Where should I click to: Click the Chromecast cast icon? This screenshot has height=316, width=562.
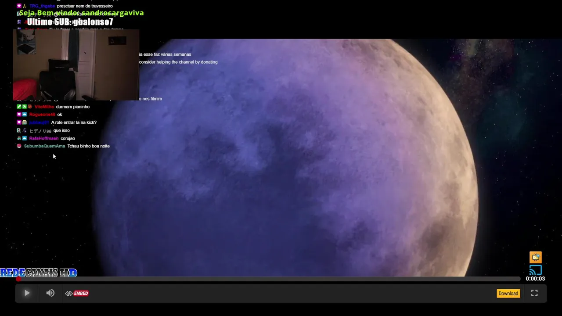coord(536,269)
